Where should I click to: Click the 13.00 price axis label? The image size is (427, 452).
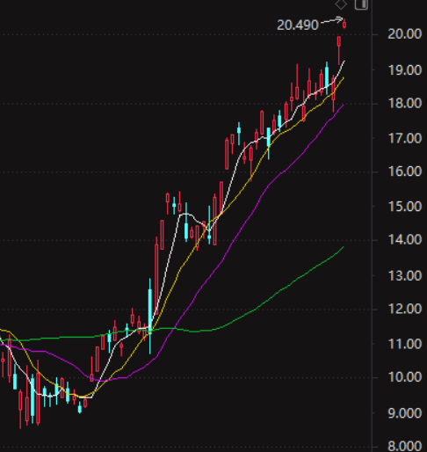click(x=405, y=276)
